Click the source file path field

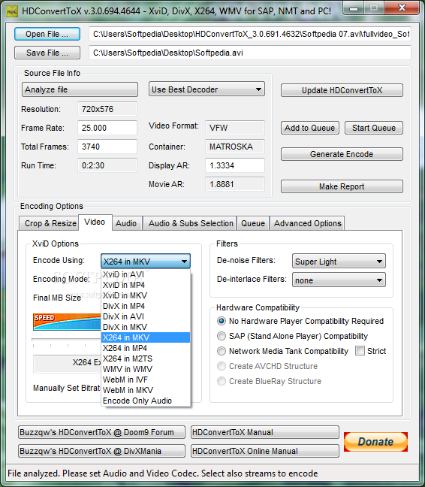click(x=250, y=34)
